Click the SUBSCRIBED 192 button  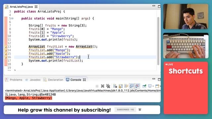coord(125,109)
